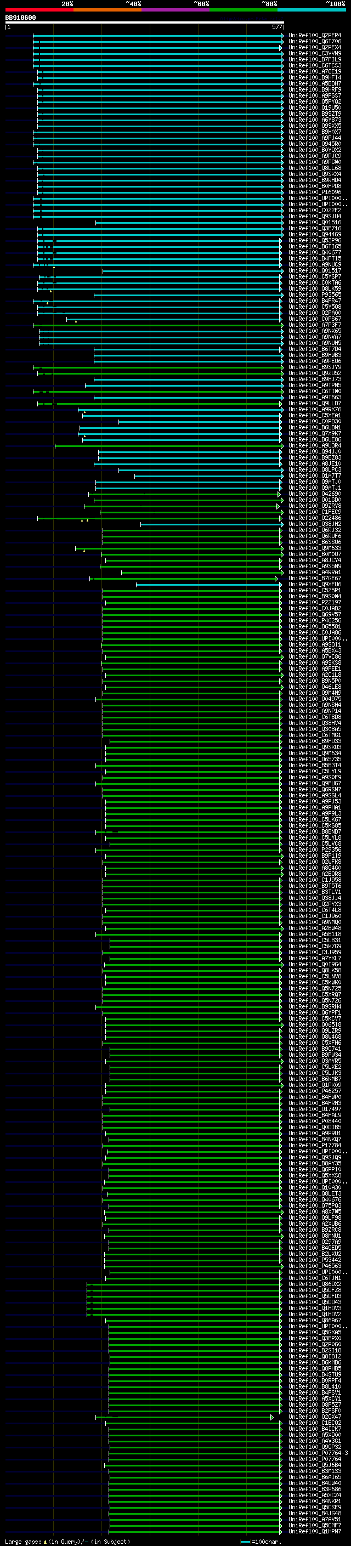Click label UniRef100_Q2QX47
The height and width of the screenshot is (1546, 351).
click(314, 1418)
